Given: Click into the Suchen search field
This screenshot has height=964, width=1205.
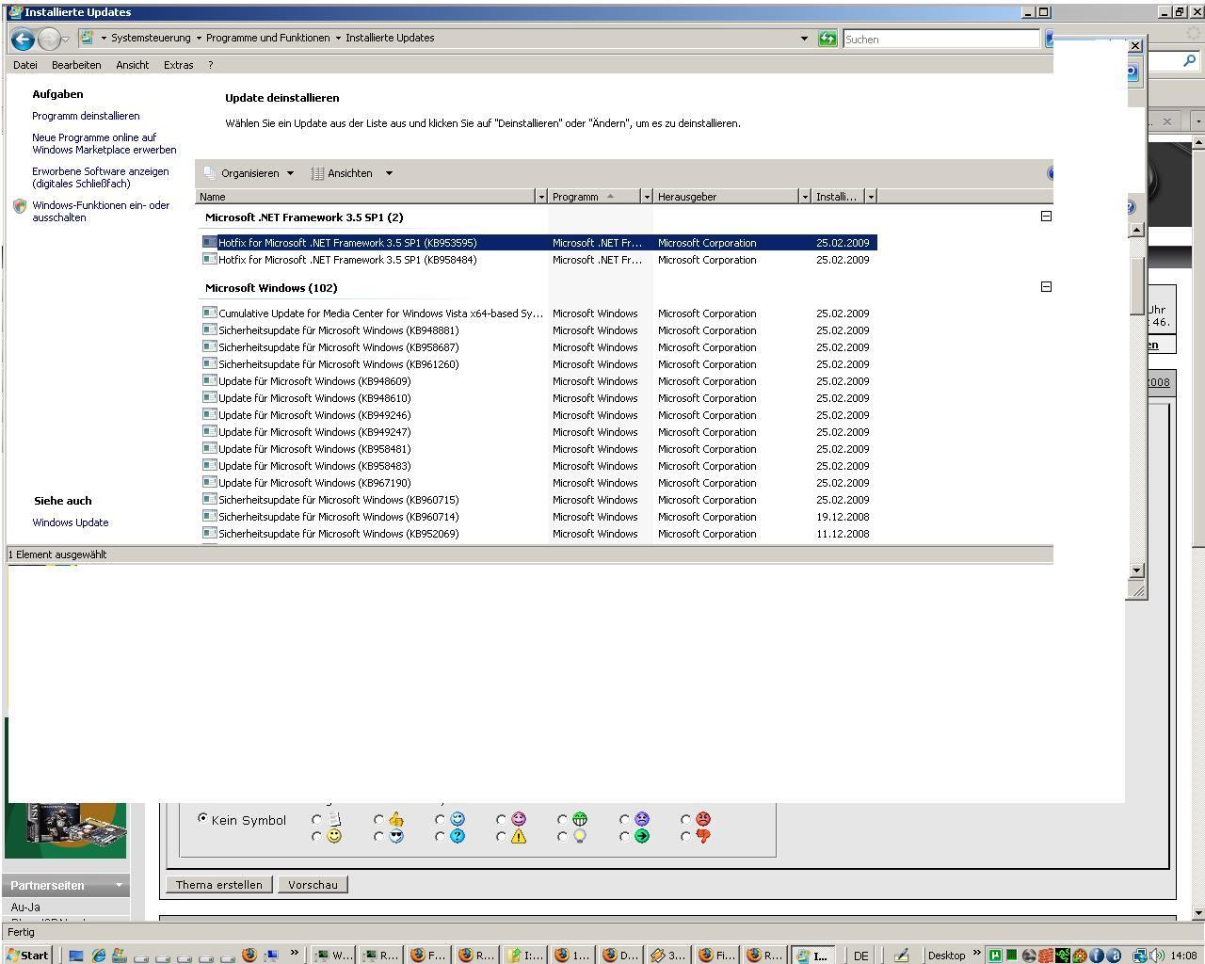Looking at the screenshot, I should (x=940, y=39).
